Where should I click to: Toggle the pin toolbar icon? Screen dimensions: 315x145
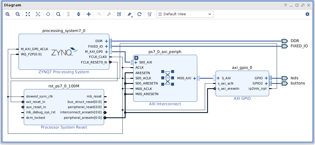pyautogui.click(x=129, y=14)
